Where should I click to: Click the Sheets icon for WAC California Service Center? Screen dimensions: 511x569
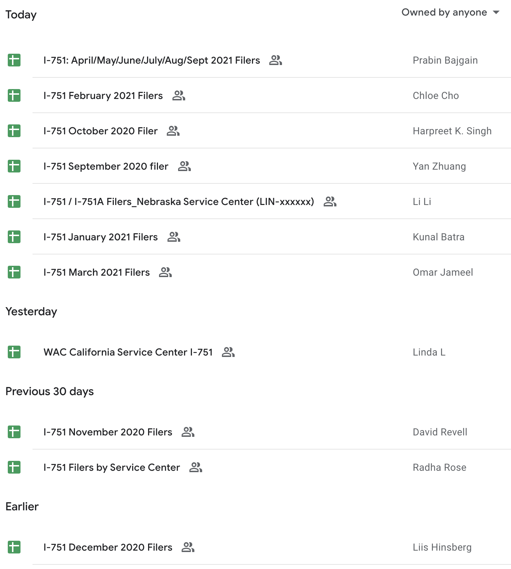tap(14, 352)
